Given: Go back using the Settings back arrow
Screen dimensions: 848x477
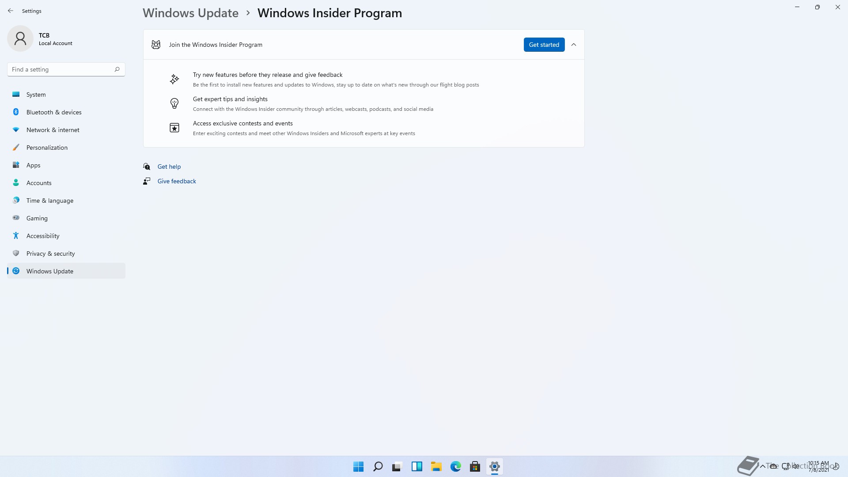Looking at the screenshot, I should [x=11, y=11].
